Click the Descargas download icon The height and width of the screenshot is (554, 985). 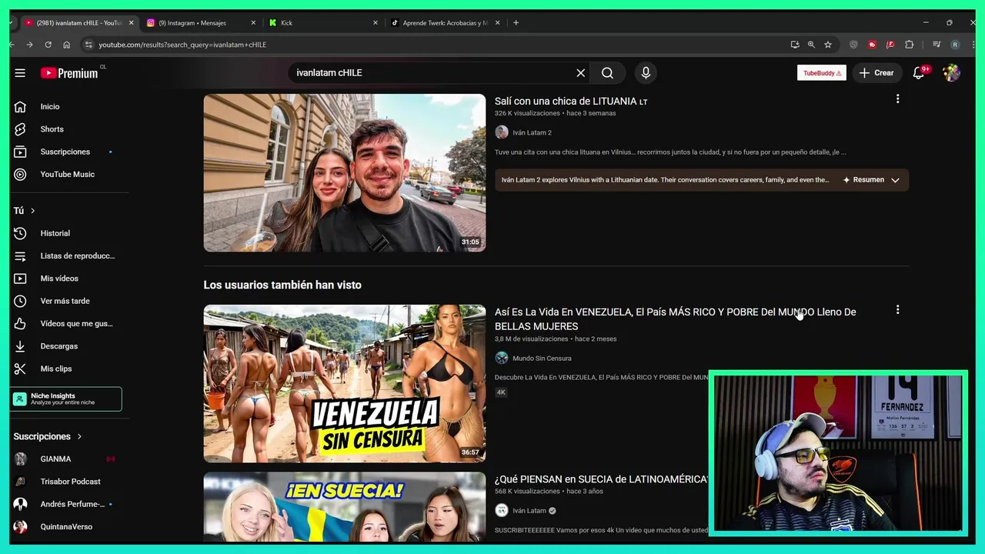pos(20,346)
